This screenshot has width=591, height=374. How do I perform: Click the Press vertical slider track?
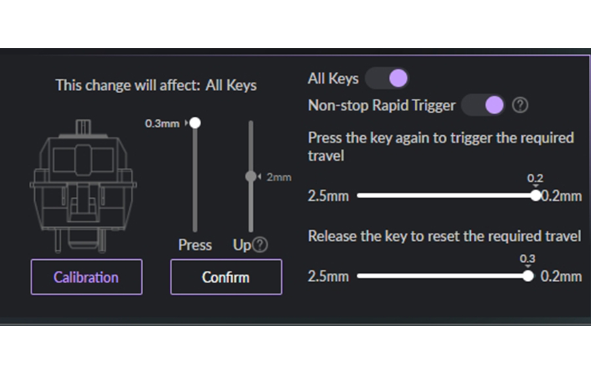click(195, 177)
